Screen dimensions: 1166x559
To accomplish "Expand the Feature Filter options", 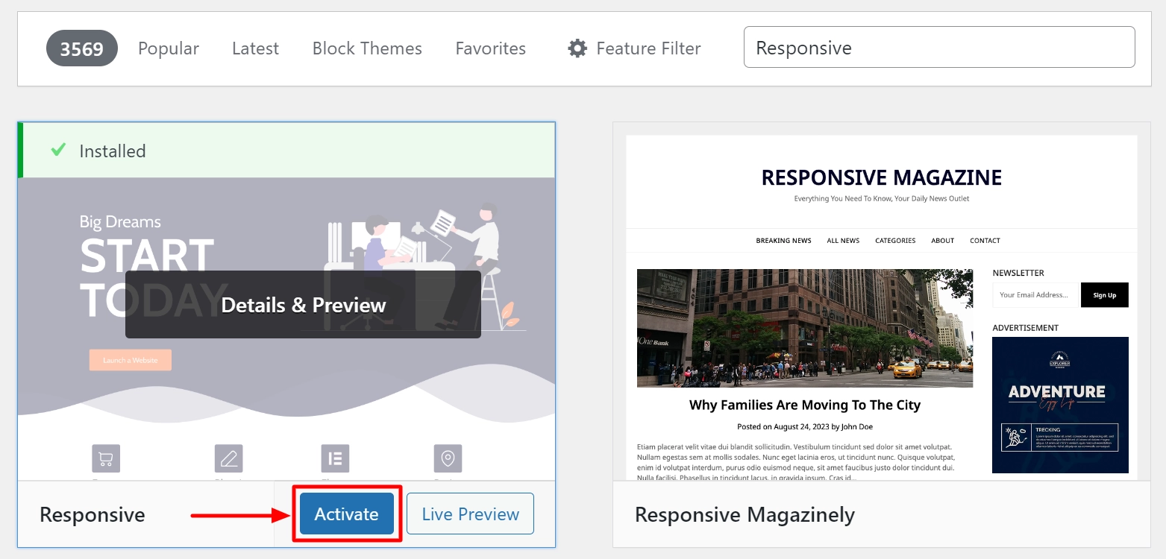I will 648,48.
